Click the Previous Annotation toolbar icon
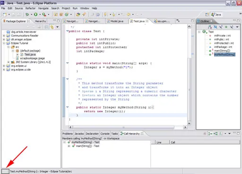Screen dimensions: 242x174 (x=114, y=15)
